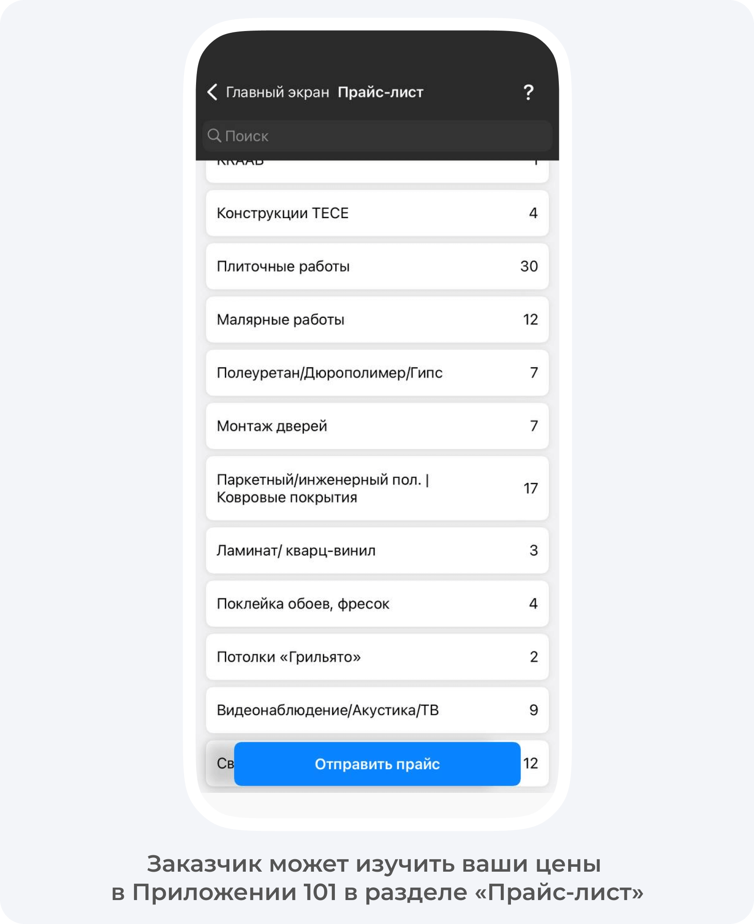The width and height of the screenshot is (754, 924).
Task: Open Полеуретан/Дюрополимер/Гипс category
Action: (377, 373)
